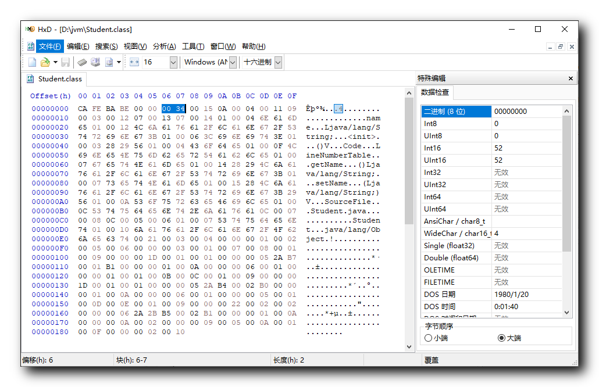Toggle 覆盖 overwrite mode in the status bar
Screen dimensions: 599x387
tap(430, 360)
